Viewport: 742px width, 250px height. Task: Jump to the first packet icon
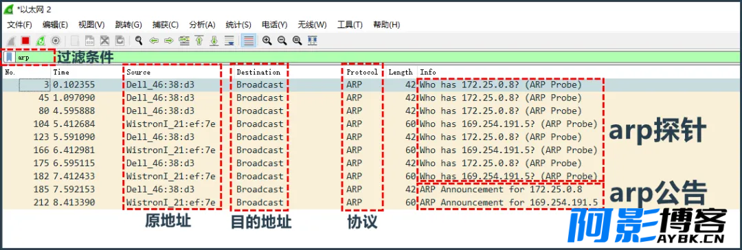coord(199,41)
